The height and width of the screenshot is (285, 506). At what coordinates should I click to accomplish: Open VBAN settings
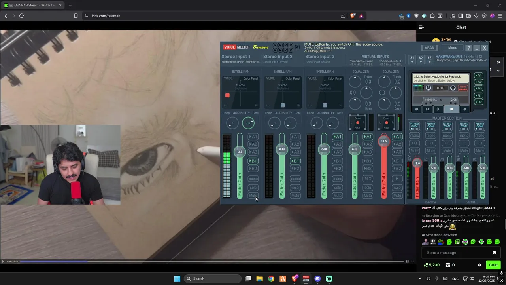point(429,48)
